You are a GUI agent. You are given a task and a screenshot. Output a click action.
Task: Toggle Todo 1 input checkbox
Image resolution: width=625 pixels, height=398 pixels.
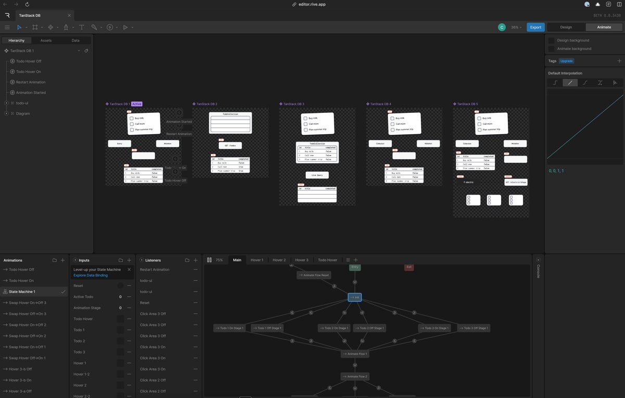point(120,330)
